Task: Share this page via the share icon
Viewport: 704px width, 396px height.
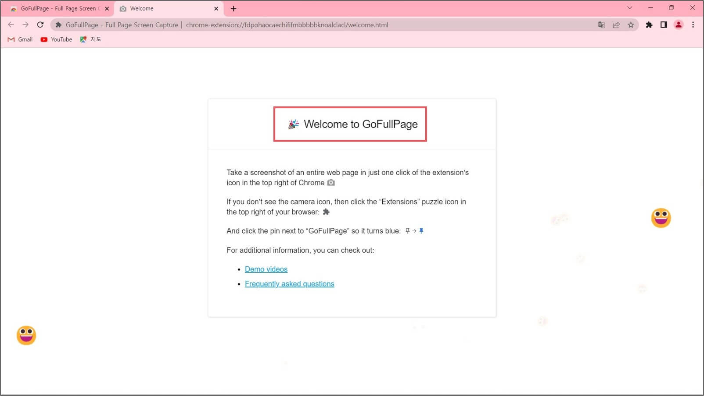Action: pyautogui.click(x=616, y=25)
